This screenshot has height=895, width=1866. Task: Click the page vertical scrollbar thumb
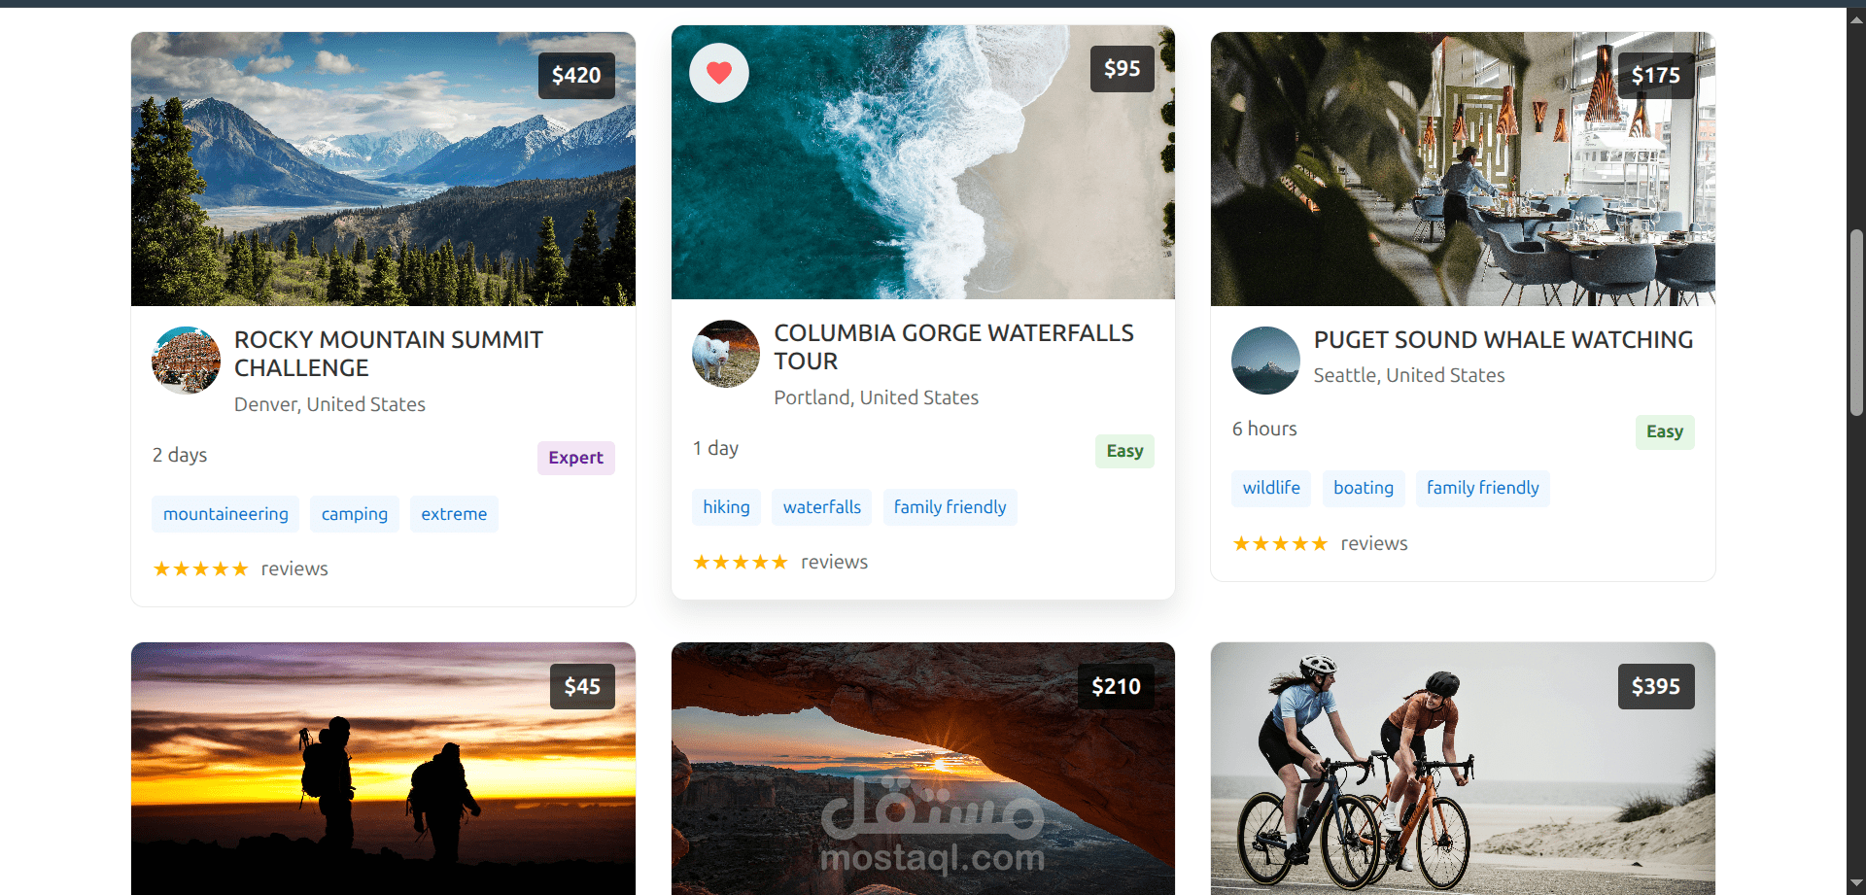pos(1856,323)
